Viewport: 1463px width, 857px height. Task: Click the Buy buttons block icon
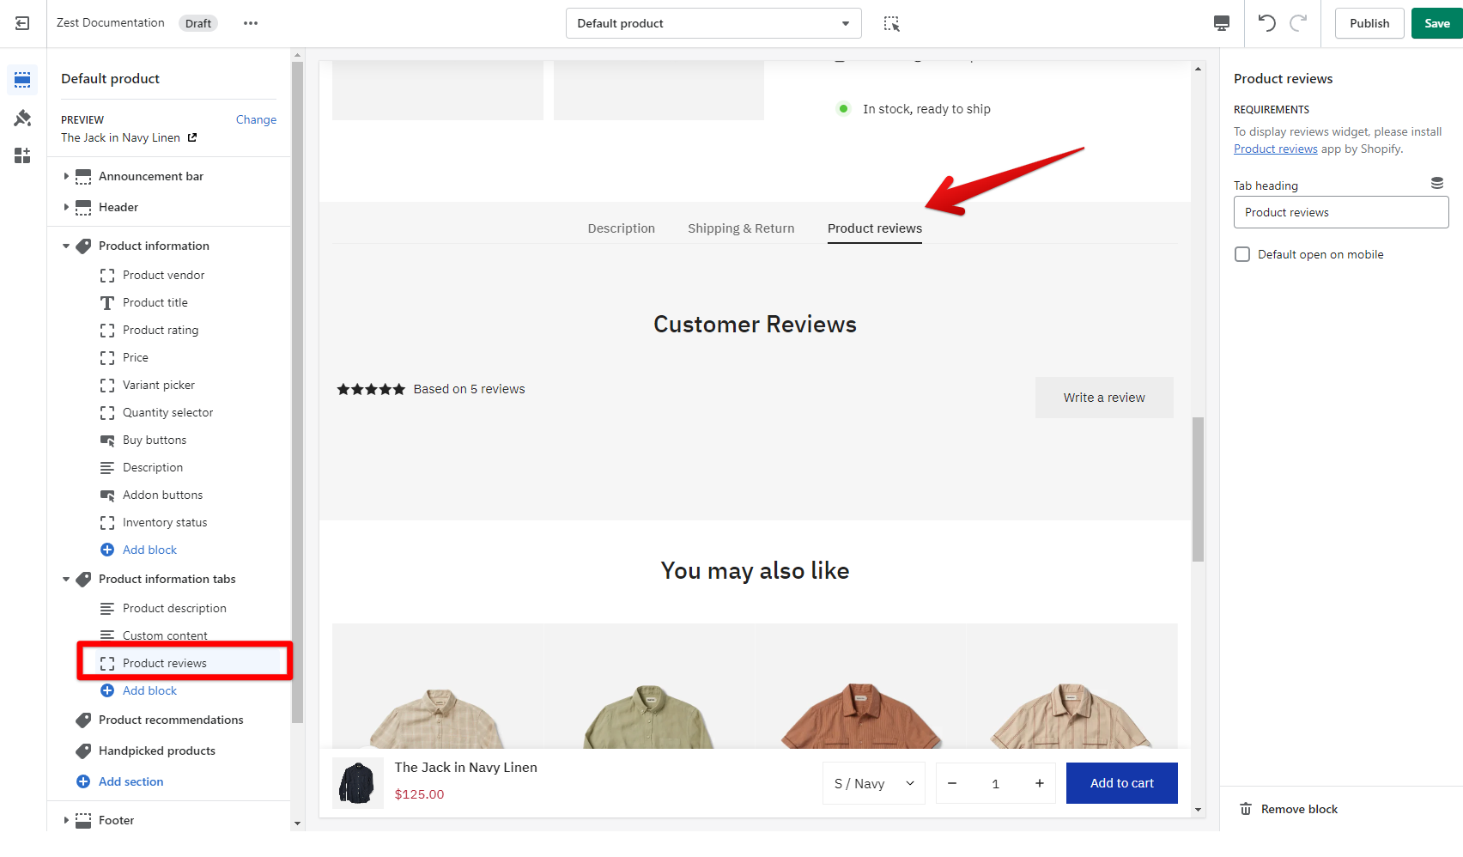[x=107, y=440]
